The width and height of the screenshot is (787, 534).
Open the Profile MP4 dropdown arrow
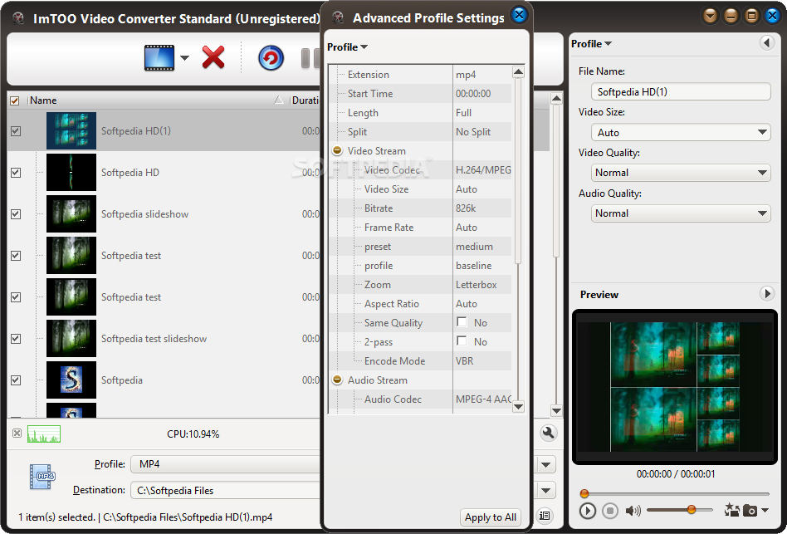(546, 465)
